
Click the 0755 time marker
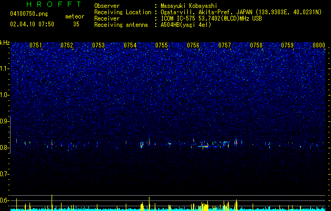point(162,45)
